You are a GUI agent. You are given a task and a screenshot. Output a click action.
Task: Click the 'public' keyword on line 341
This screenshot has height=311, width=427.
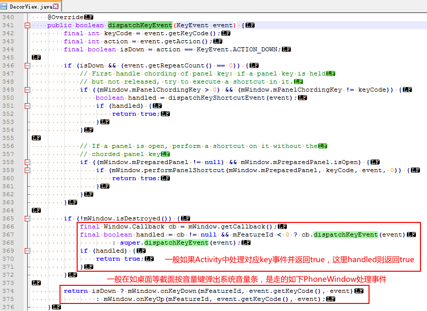pyautogui.click(x=59, y=25)
